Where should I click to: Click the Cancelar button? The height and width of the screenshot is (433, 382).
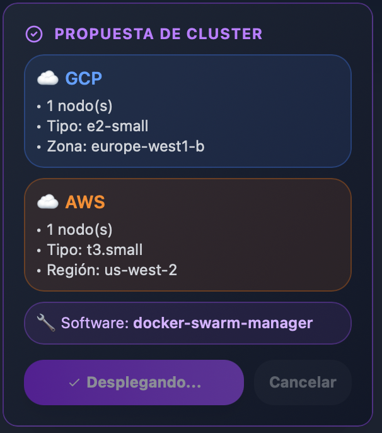[x=303, y=383]
